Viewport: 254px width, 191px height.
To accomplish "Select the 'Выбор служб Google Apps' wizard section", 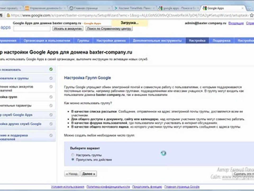I will 28,115.
